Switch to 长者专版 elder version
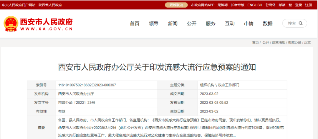318x139 pixels. 238,5
